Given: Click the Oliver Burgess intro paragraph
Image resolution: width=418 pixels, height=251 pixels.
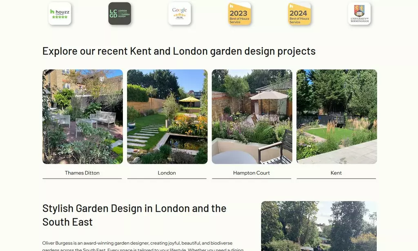Looking at the screenshot, I should click(143, 246).
